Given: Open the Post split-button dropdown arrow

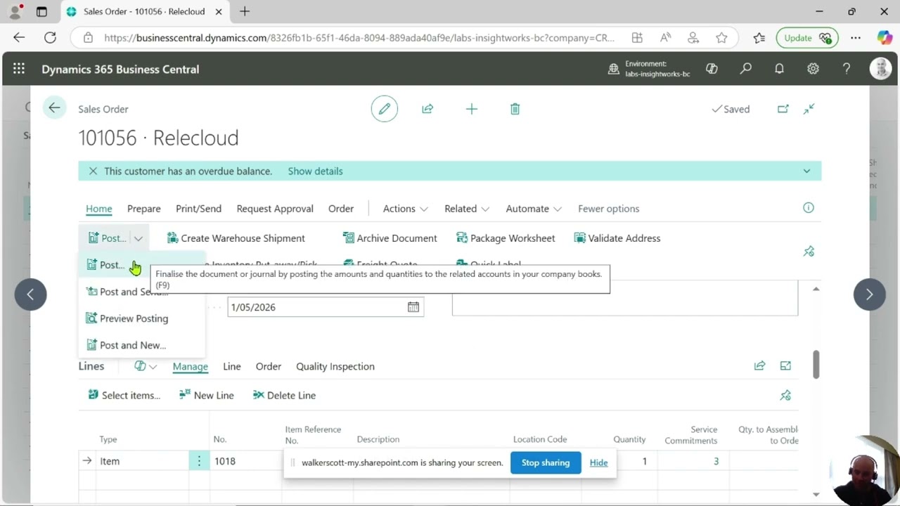Looking at the screenshot, I should pos(139,238).
